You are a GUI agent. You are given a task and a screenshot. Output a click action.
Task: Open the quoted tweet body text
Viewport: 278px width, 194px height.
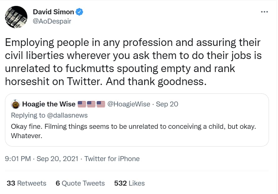point(133,131)
